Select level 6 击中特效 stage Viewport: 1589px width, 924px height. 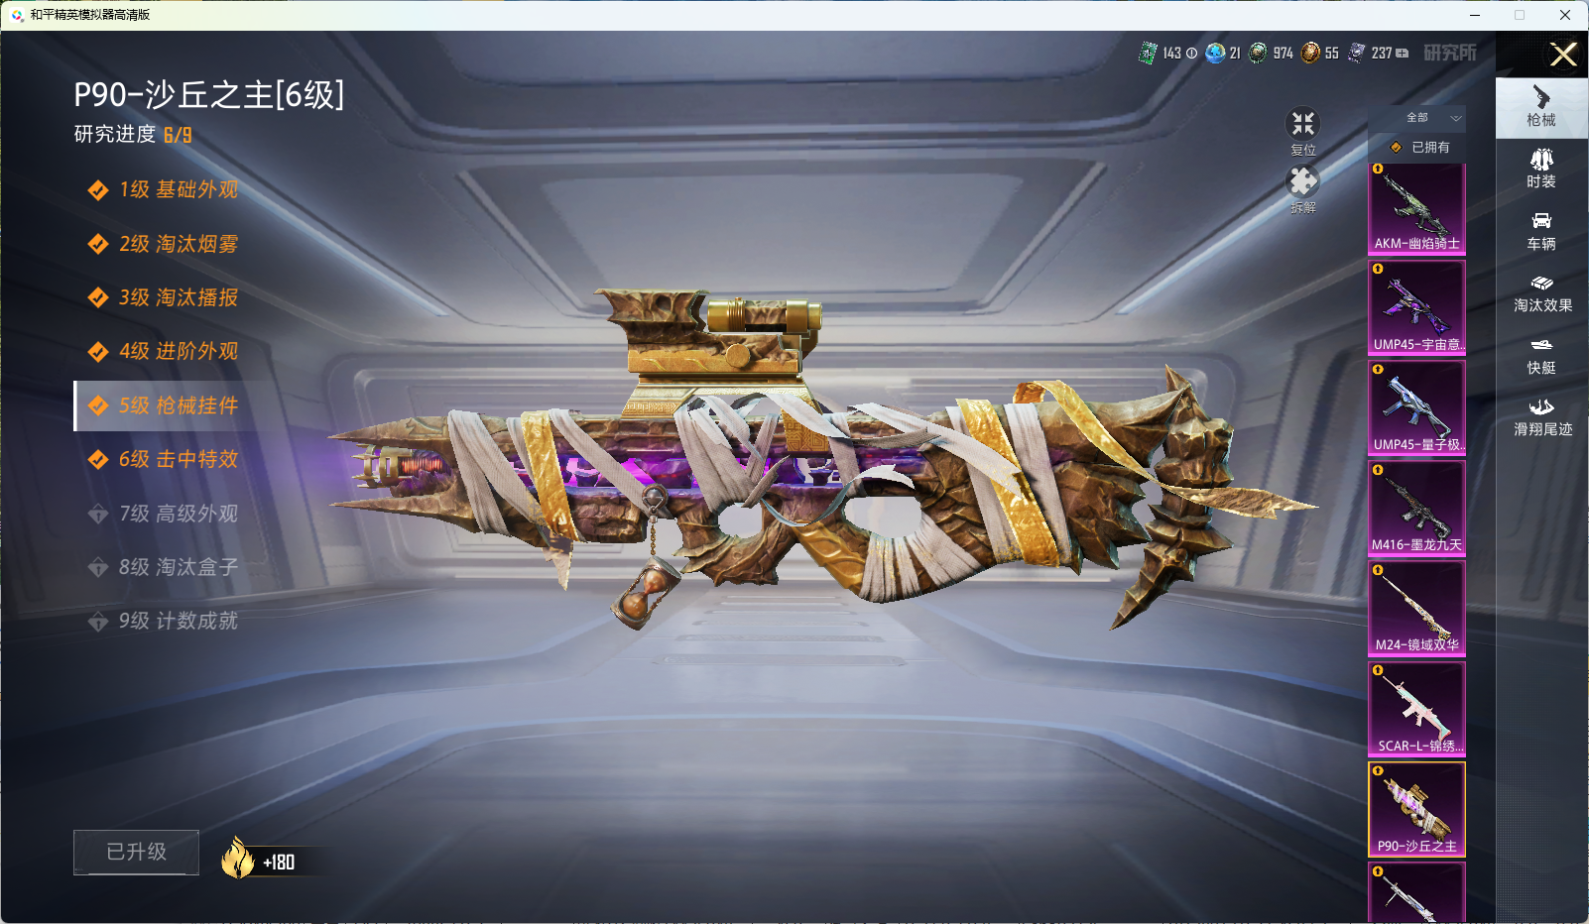pyautogui.click(x=179, y=459)
